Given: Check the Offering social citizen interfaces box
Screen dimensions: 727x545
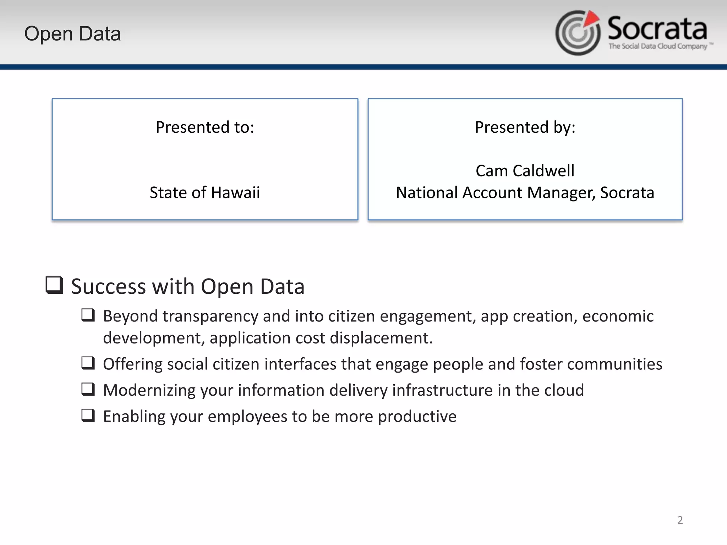Looking at the screenshot, I should [x=88, y=363].
